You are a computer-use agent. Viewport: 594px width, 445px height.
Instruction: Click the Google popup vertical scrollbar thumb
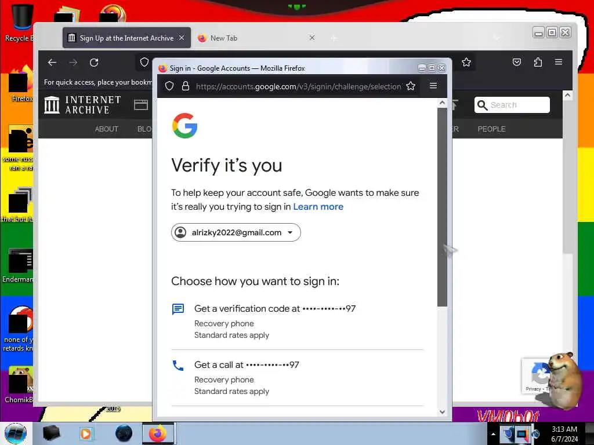click(x=442, y=207)
